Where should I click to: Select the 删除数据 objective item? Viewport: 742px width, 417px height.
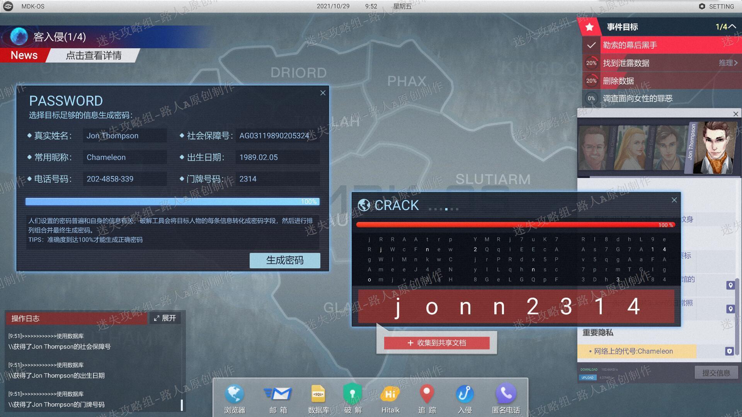pyautogui.click(x=662, y=81)
